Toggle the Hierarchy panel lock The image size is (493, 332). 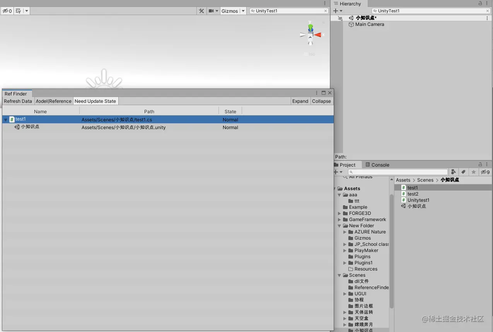[x=480, y=3]
